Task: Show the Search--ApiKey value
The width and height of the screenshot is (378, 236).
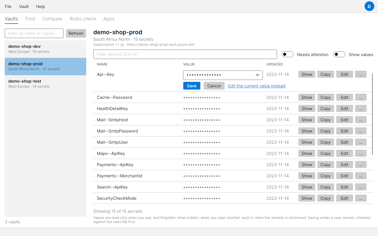Action: tap(307, 187)
